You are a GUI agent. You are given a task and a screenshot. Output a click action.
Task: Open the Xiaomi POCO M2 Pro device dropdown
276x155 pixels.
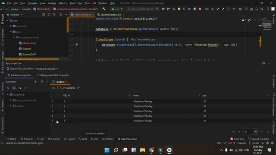coord(143,9)
